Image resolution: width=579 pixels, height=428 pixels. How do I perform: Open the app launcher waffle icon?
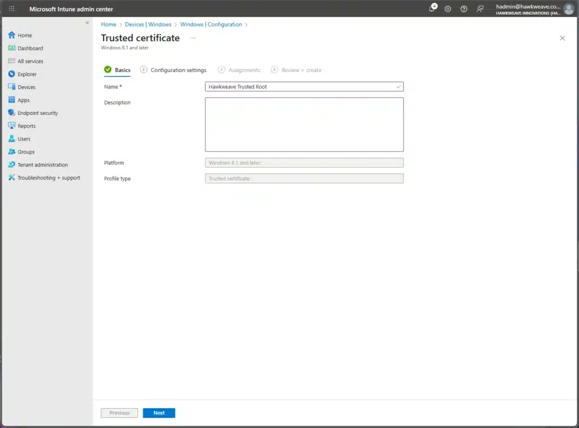[x=12, y=8]
